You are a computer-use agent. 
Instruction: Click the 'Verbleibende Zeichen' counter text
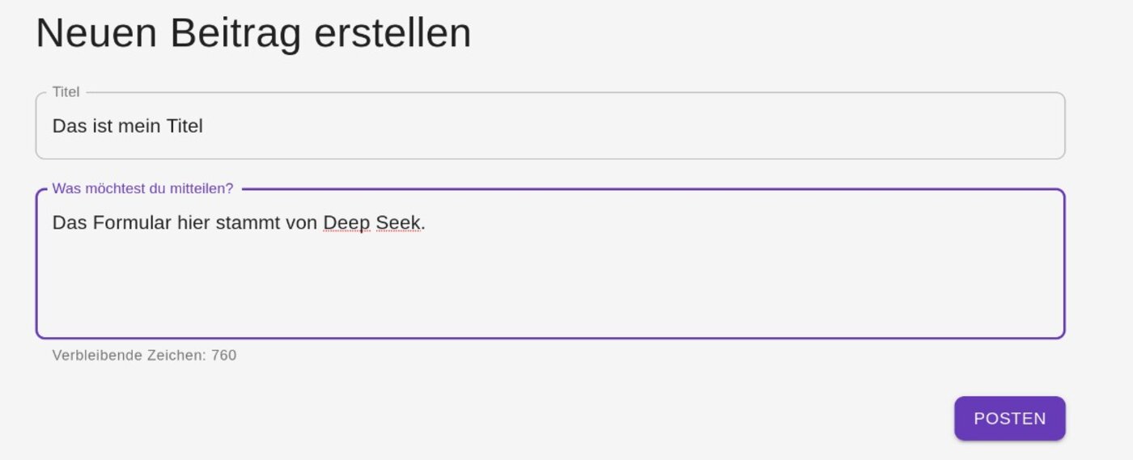click(144, 355)
